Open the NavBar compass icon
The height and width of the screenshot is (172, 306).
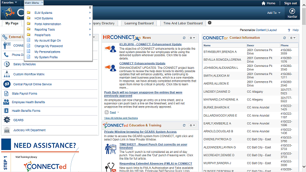[x=292, y=11]
